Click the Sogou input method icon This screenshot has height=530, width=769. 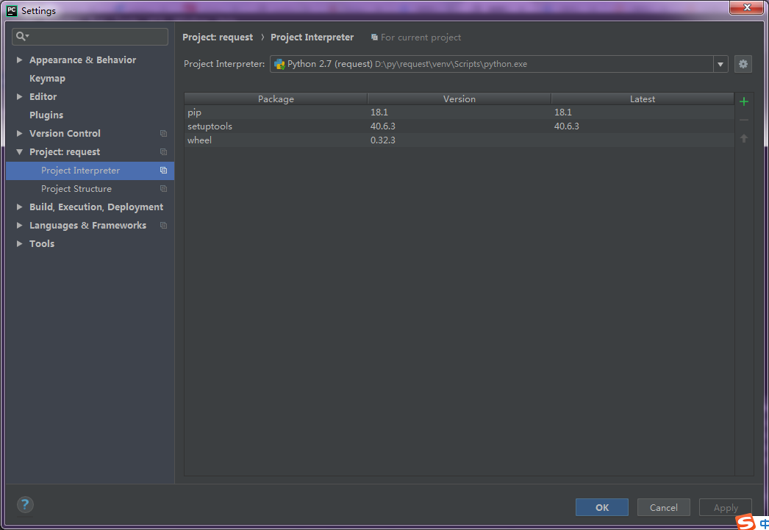click(x=745, y=522)
